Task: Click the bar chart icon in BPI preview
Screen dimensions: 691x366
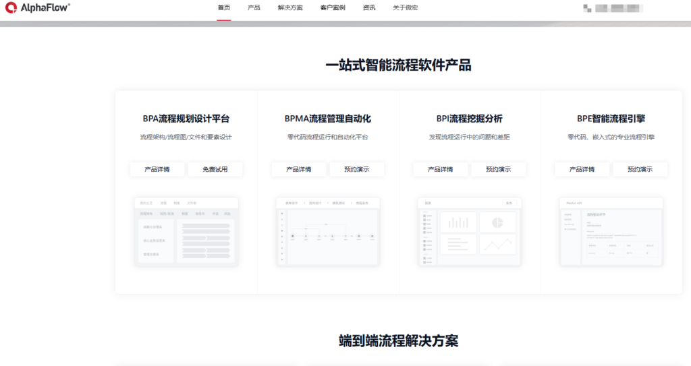Action: click(x=458, y=222)
